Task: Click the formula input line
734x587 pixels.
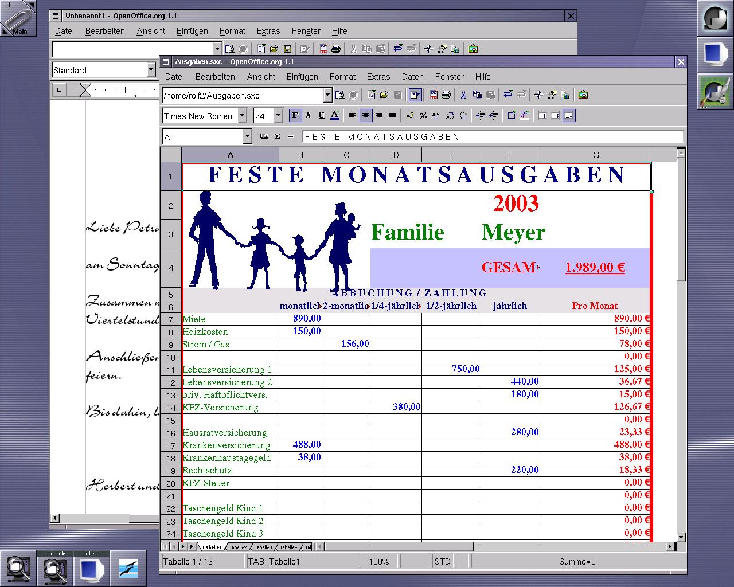Action: 492,136
